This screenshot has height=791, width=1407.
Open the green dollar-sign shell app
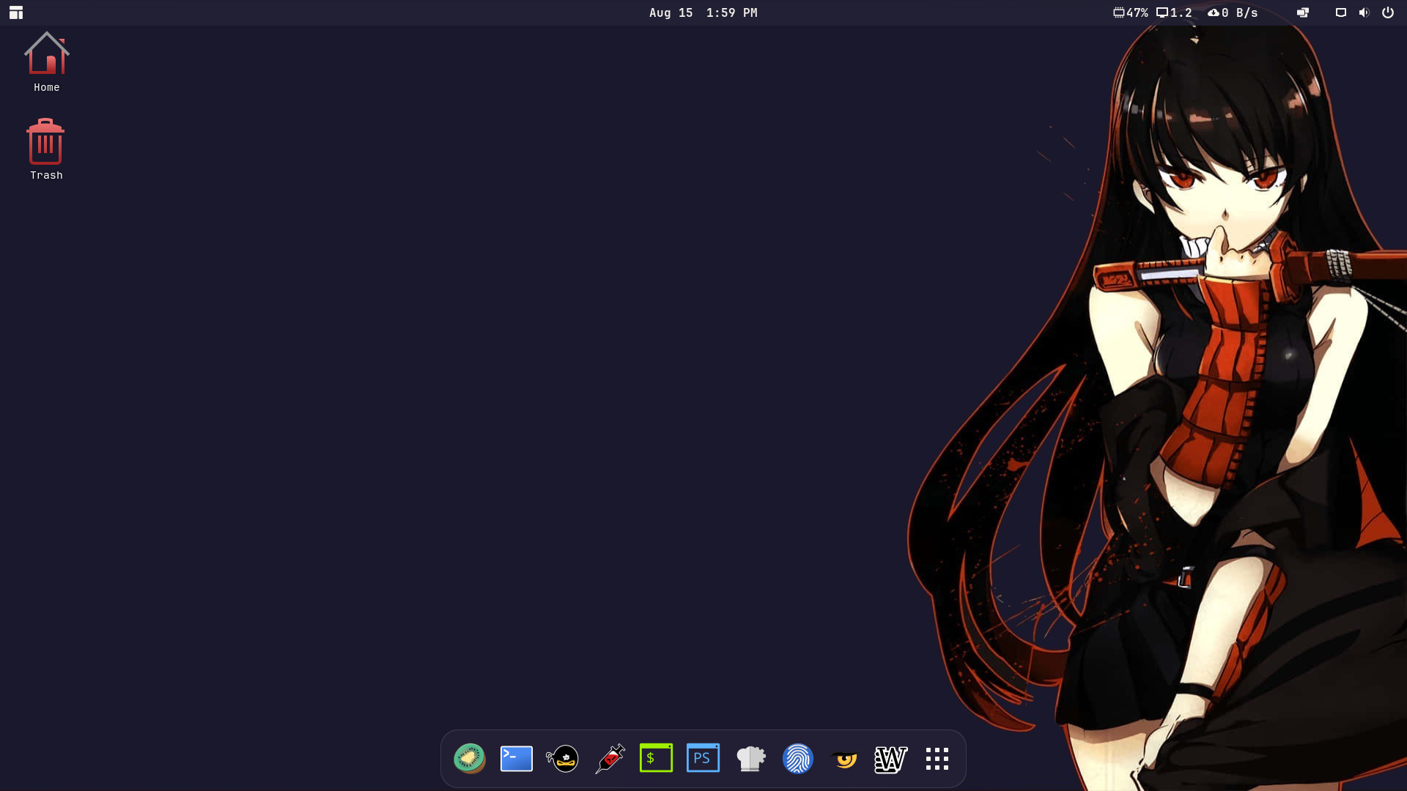tap(657, 759)
